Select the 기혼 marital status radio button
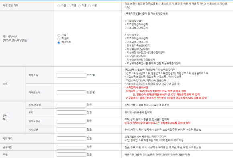Viewport: 233px width, 158px height. tap(69, 6)
